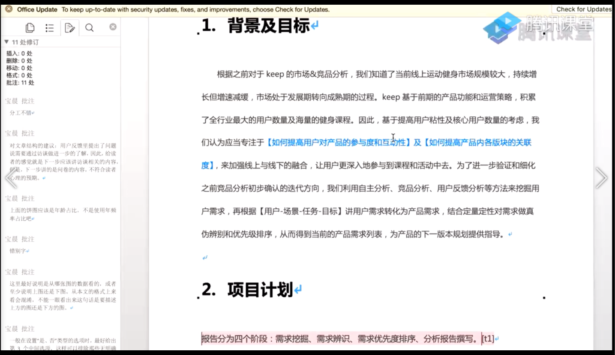Go to next slide with right arrow

601,178
